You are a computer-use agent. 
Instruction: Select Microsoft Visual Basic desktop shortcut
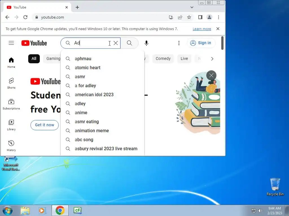tap(11, 163)
